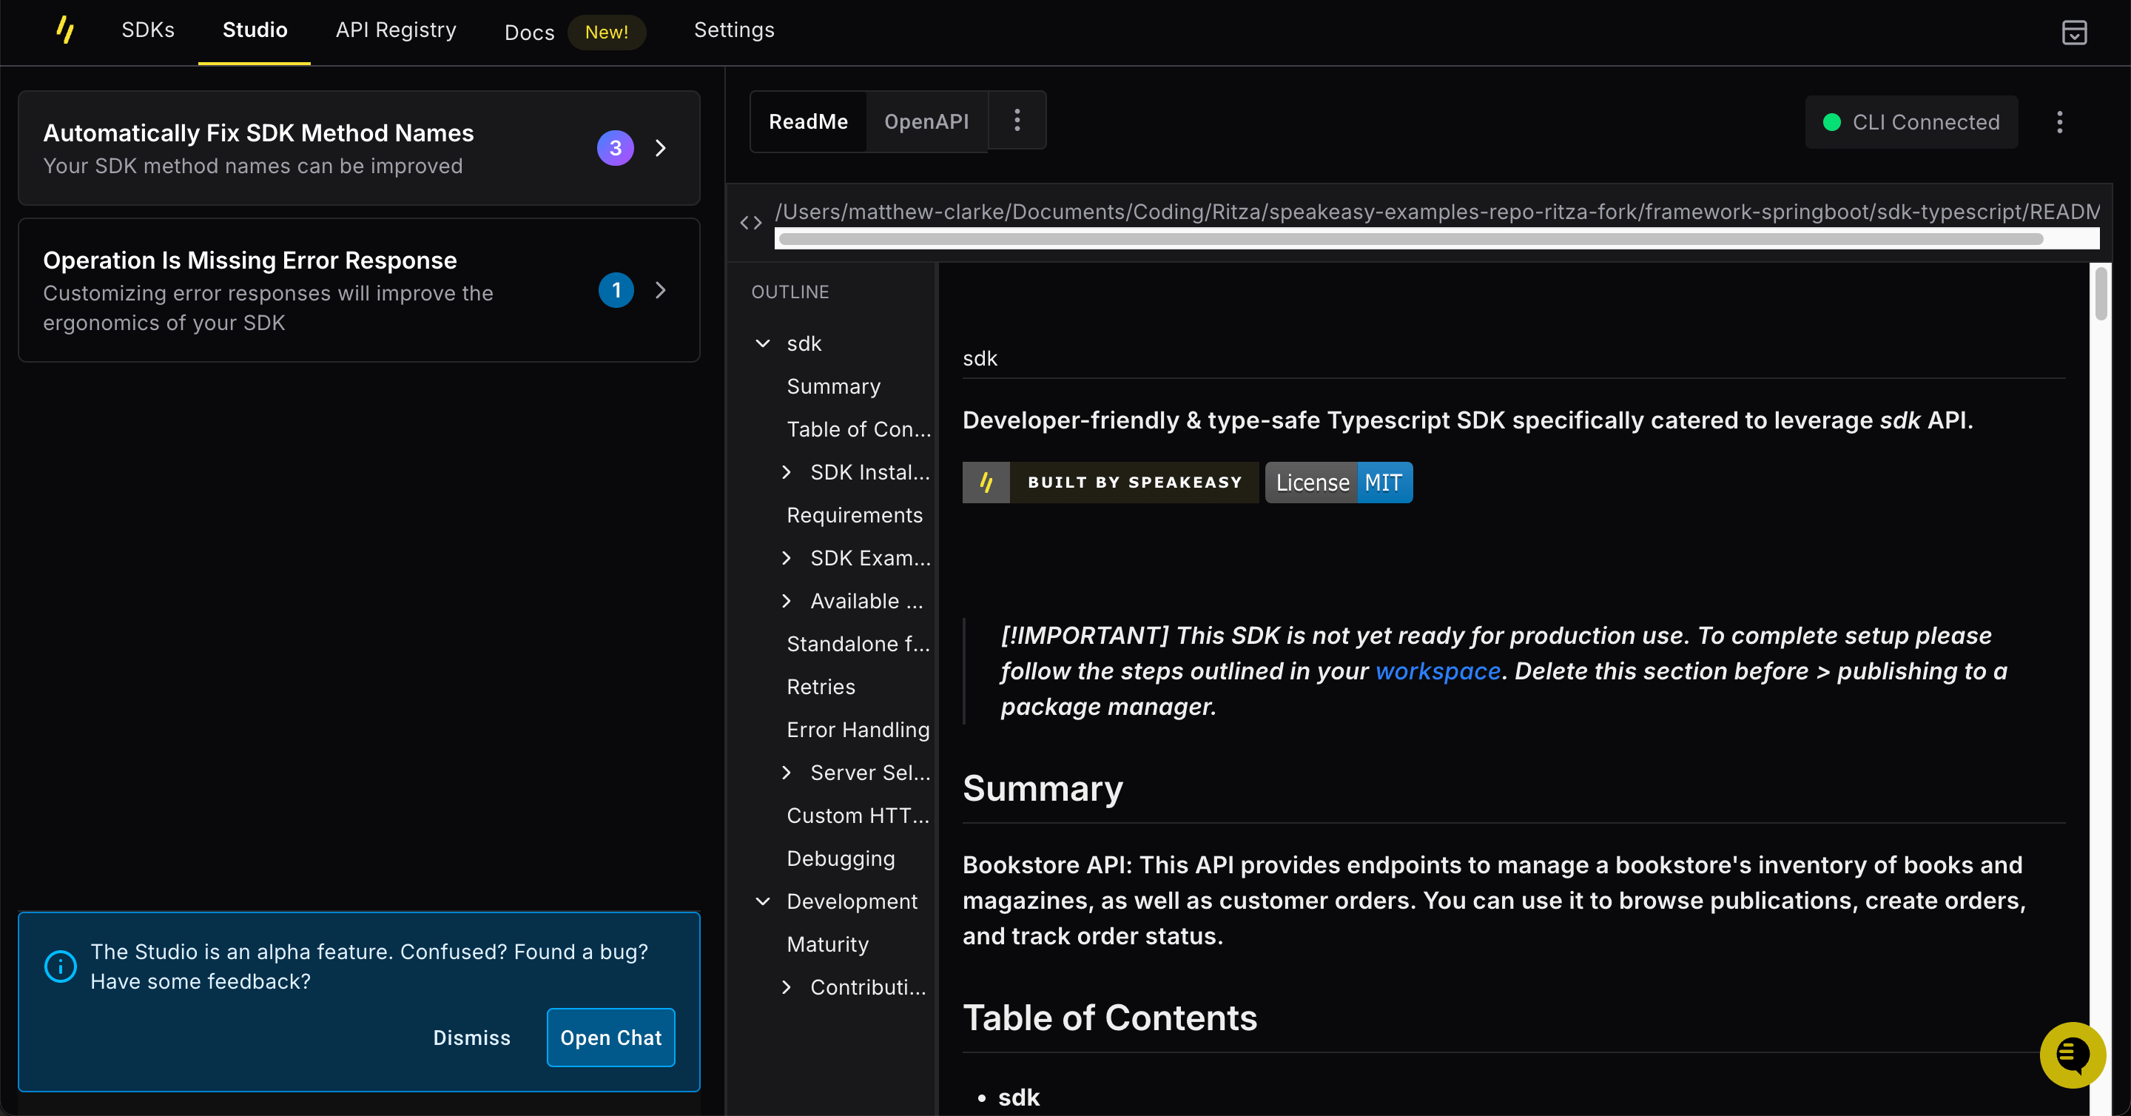The height and width of the screenshot is (1116, 2131).
Task: Collapse the sdk outline section
Action: pos(763,343)
